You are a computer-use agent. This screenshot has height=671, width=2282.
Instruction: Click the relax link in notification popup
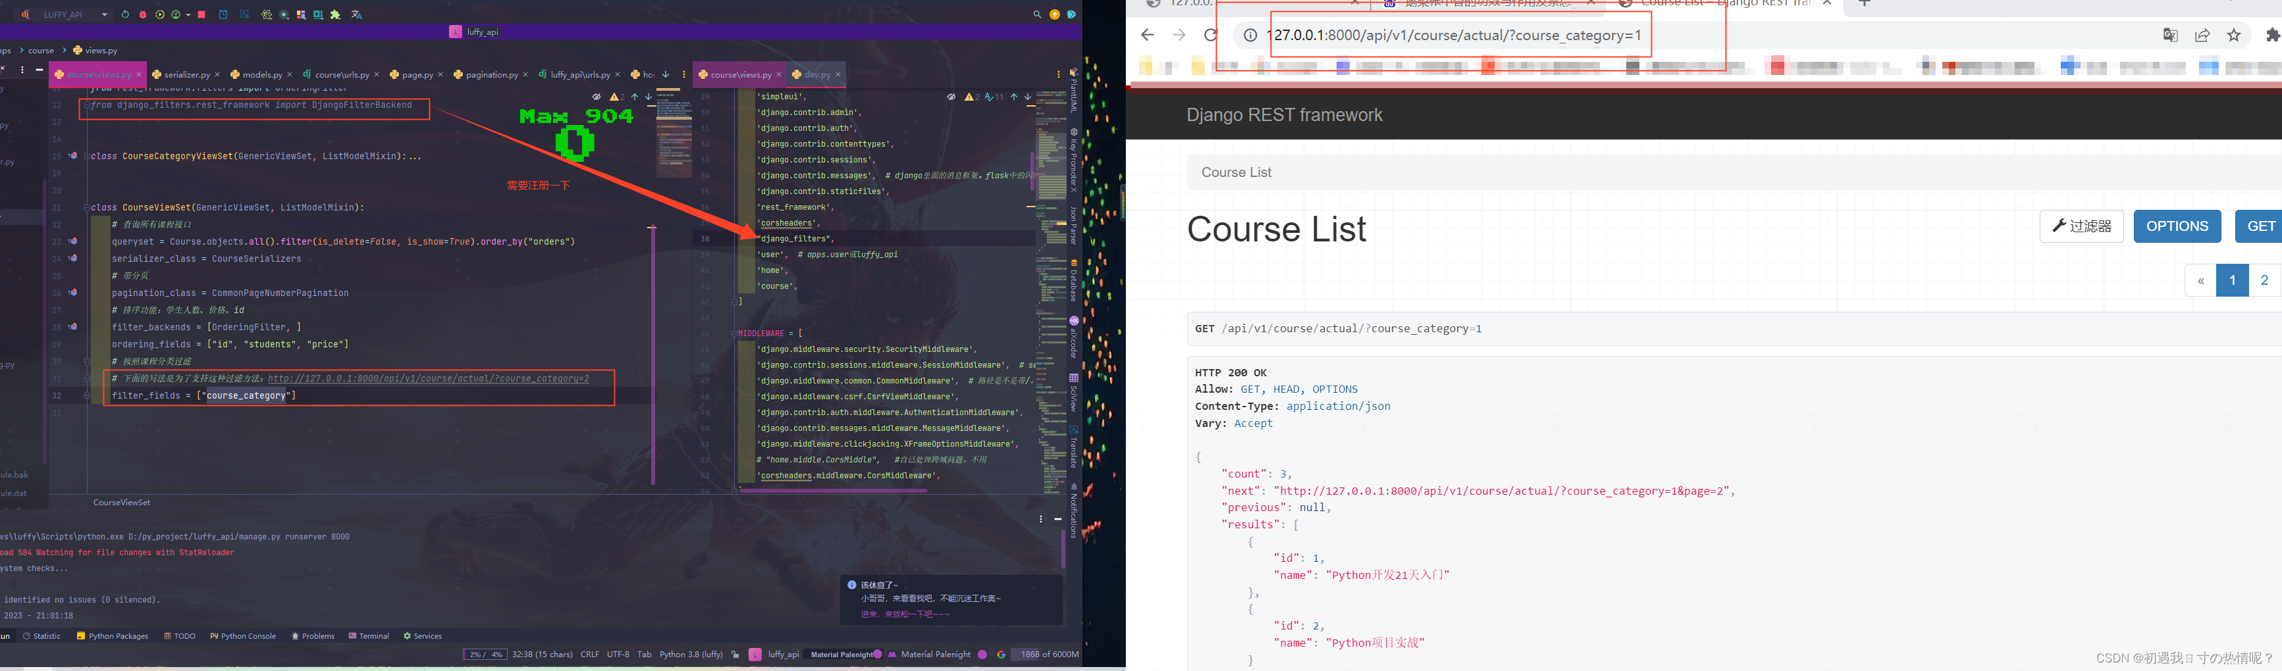tap(905, 614)
